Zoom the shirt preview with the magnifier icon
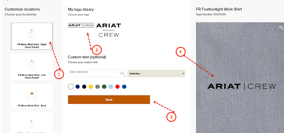The width and height of the screenshot is (284, 133). (281, 28)
